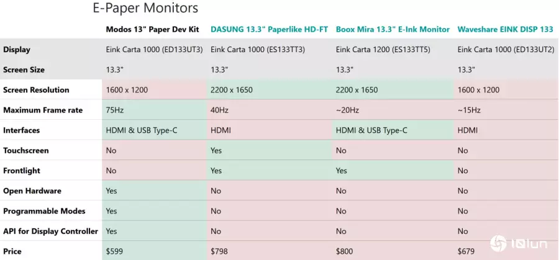Click the $679 Waveshare price cell

506,251
